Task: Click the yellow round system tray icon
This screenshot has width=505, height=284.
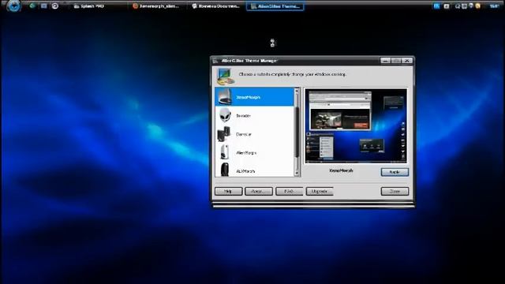Action: (x=478, y=6)
